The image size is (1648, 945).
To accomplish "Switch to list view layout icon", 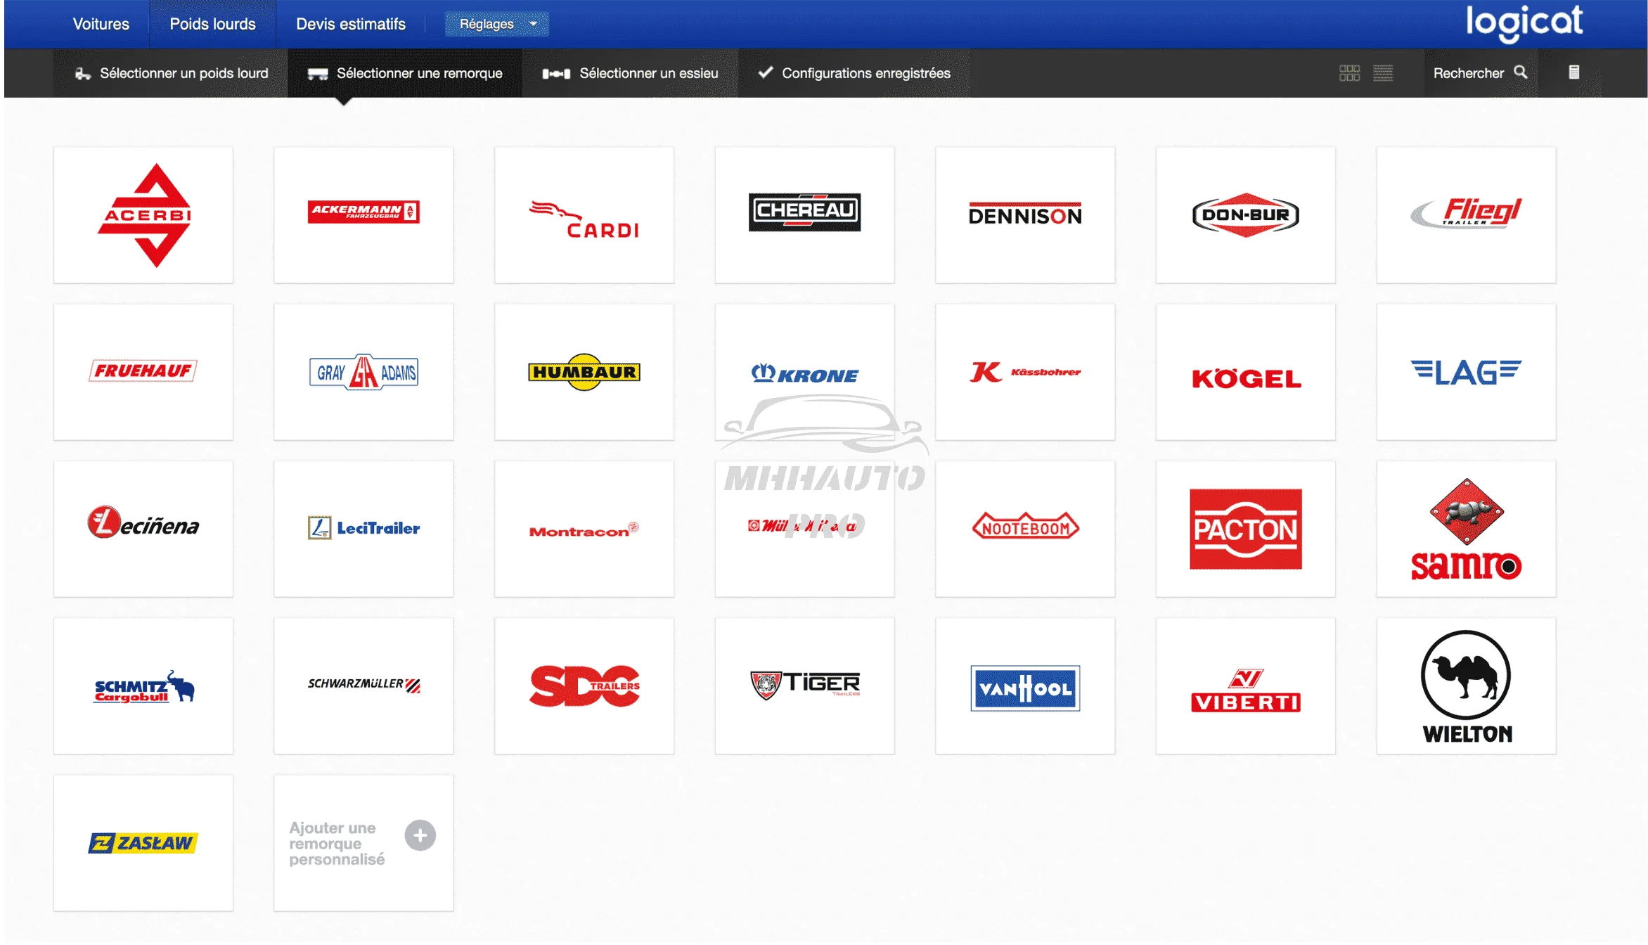I will (x=1383, y=73).
